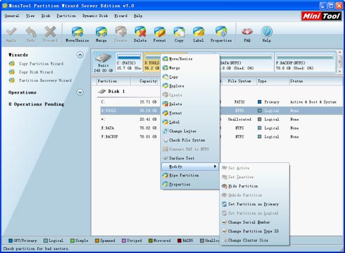Click the Discard toolbar icon
345x253 pixels.
(x=50, y=34)
